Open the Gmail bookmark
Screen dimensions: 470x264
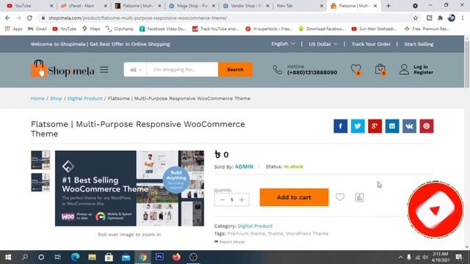point(37,29)
